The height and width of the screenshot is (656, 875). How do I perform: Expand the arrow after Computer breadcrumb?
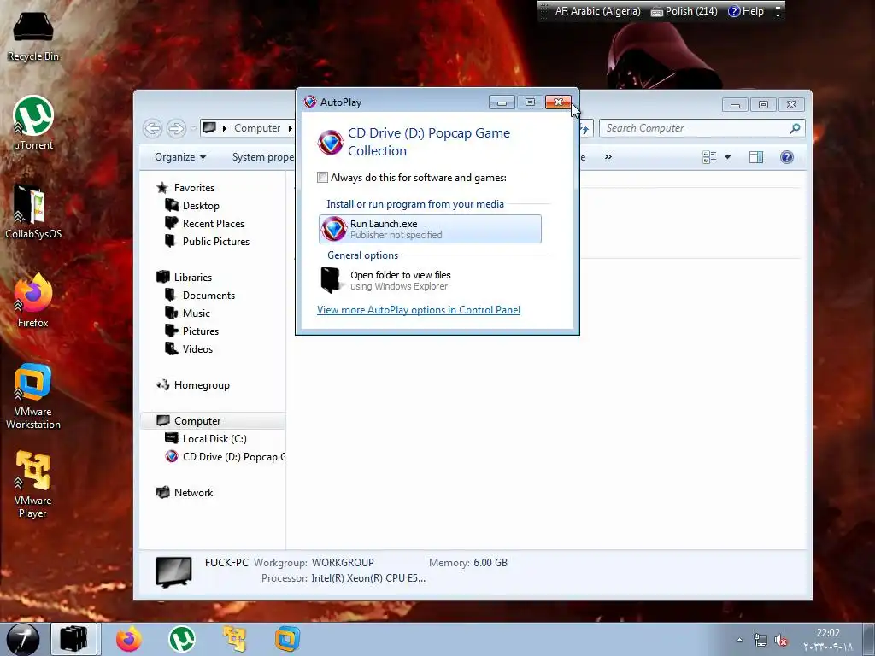290,128
